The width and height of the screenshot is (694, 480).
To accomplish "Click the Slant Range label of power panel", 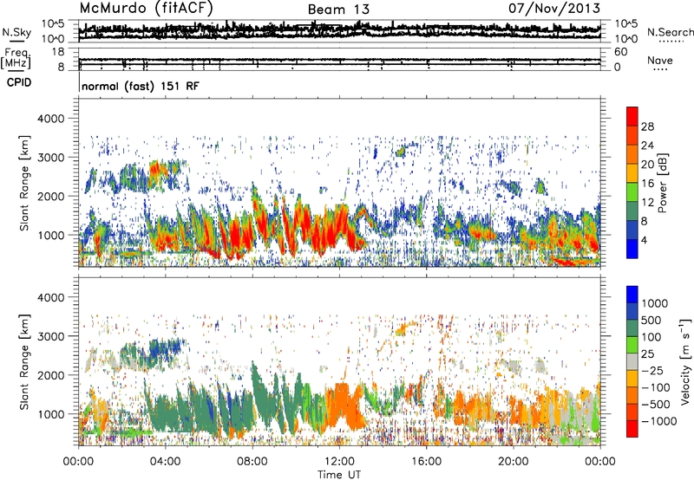I will click(24, 183).
